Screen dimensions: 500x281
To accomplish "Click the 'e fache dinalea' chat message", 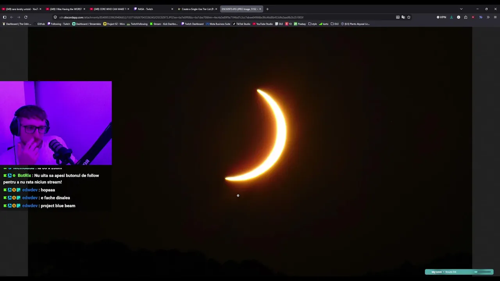I will click(37, 198).
